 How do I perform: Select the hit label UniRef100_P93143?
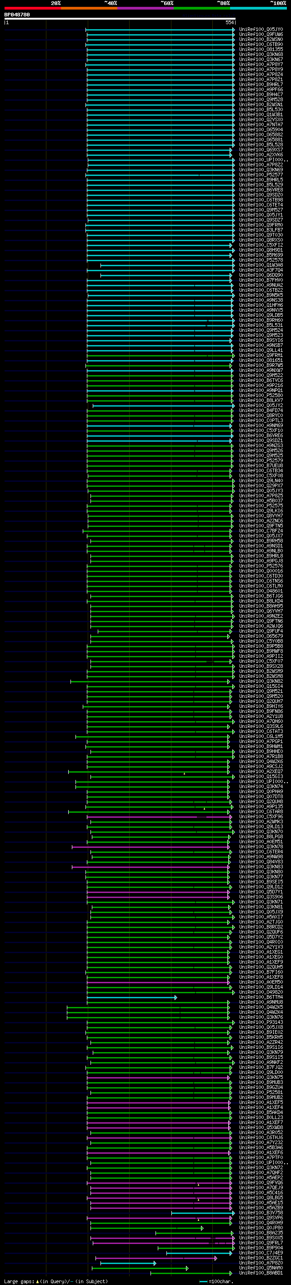[261, 1022]
